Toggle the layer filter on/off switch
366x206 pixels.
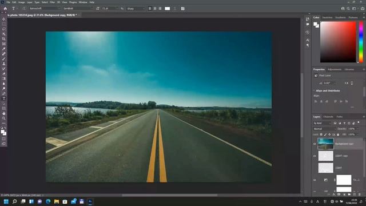[x=359, y=122]
